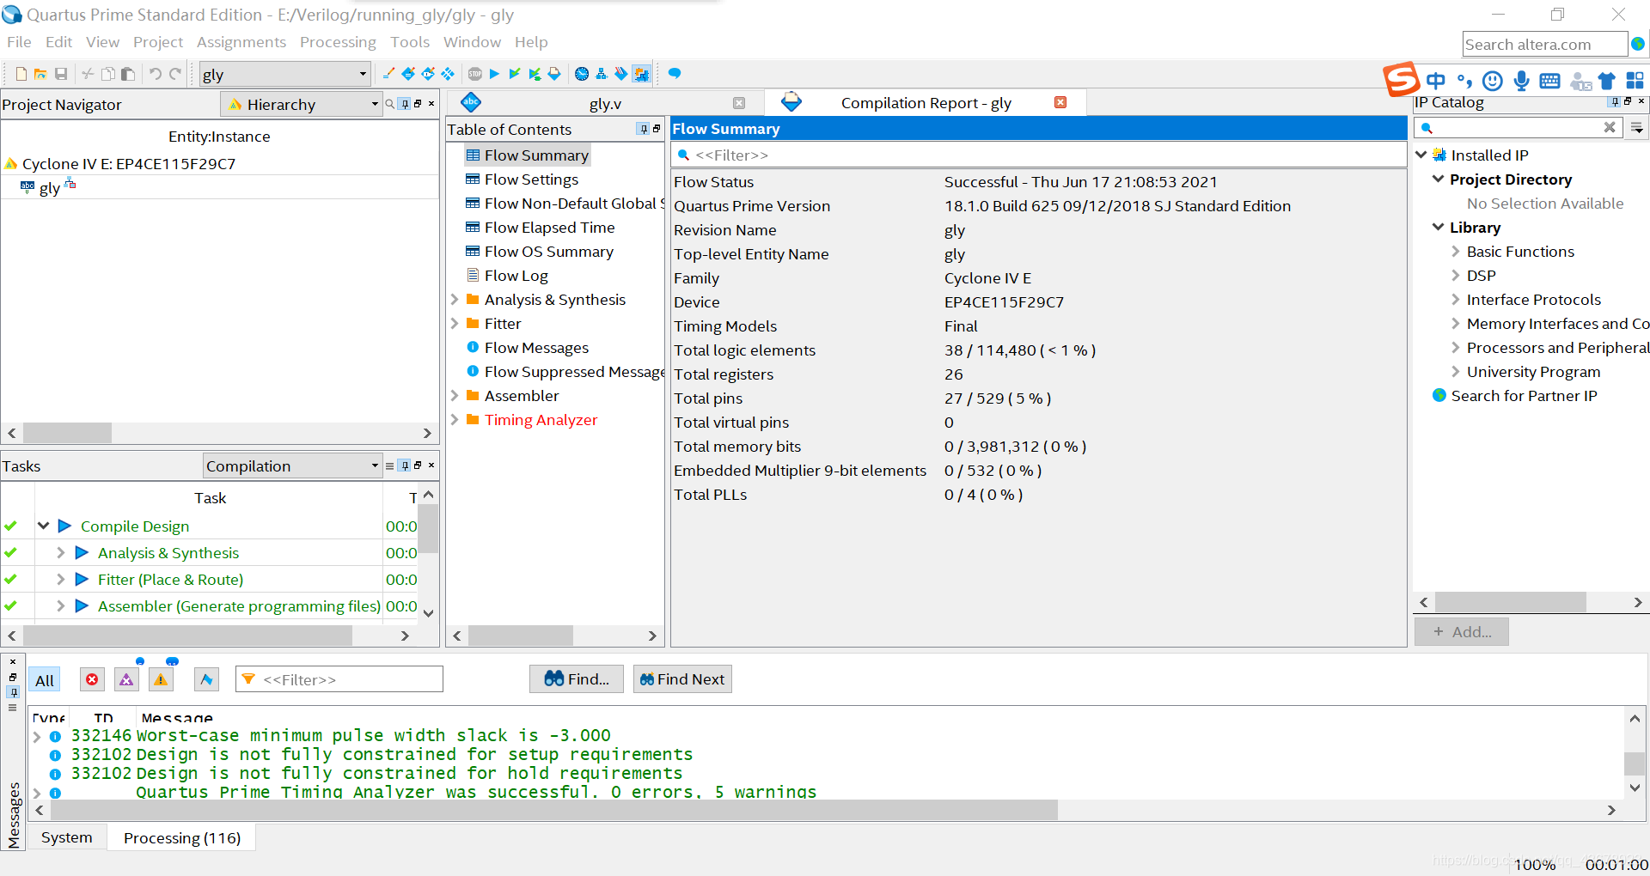Click Search for Partner IP link
Screen dimensions: 1650x876
[1524, 396]
